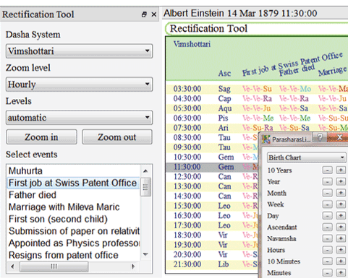This screenshot has height=278, width=348.
Task: Click the plus button for 10 Years
Action: click(341, 170)
